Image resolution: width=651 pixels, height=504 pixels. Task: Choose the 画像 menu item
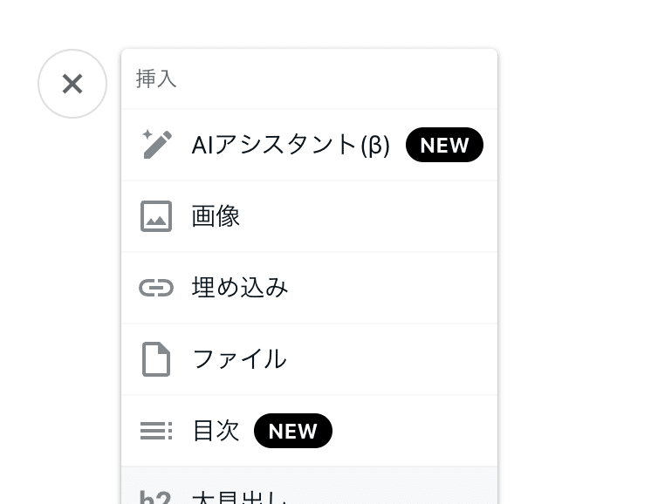216,216
